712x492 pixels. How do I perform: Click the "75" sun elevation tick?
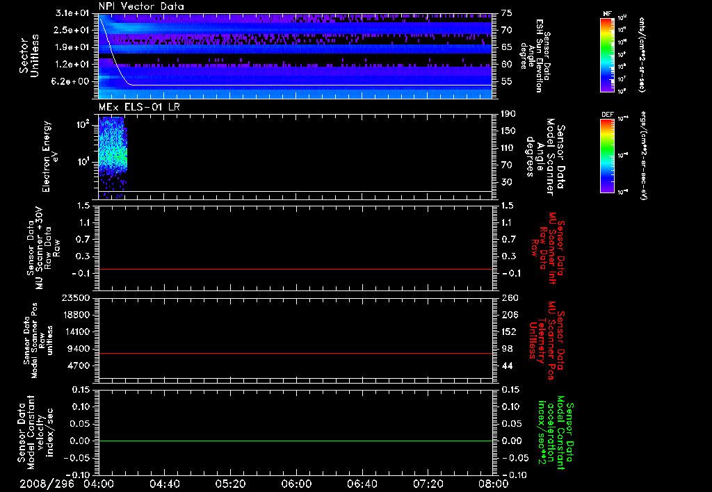point(507,13)
